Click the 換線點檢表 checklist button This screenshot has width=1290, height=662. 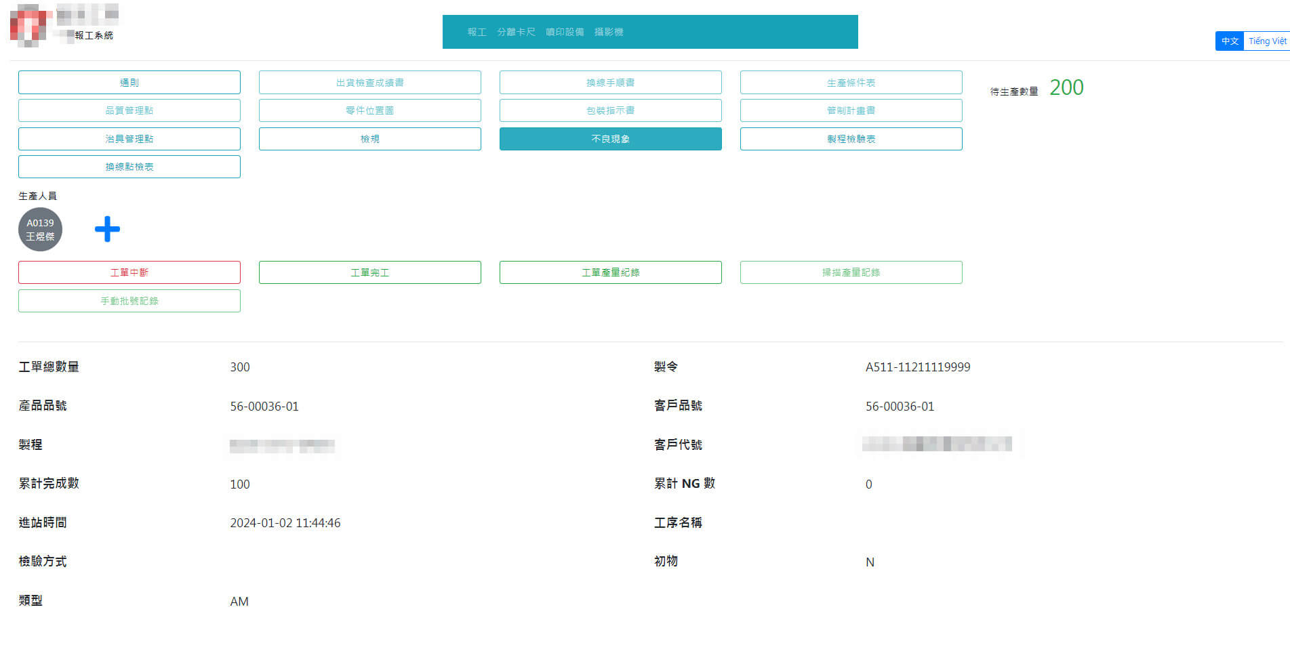129,166
